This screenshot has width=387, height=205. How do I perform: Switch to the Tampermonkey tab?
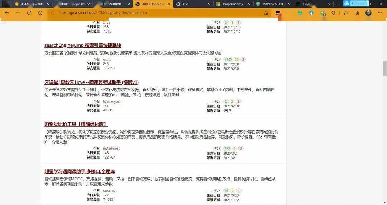click(x=233, y=4)
